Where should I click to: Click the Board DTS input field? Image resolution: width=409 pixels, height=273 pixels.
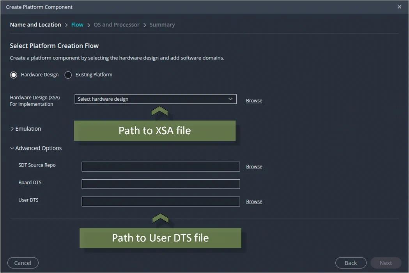(x=161, y=184)
